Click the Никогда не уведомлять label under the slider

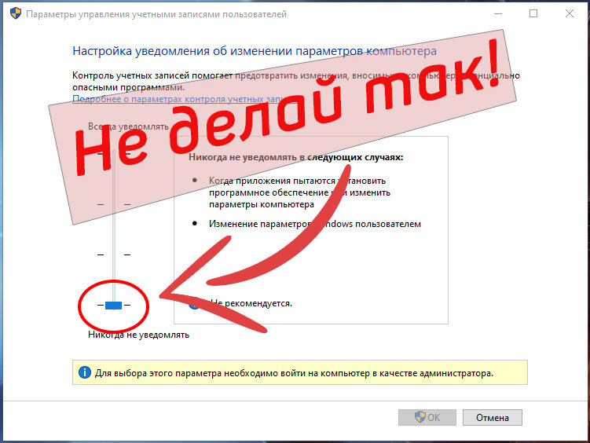(x=138, y=335)
